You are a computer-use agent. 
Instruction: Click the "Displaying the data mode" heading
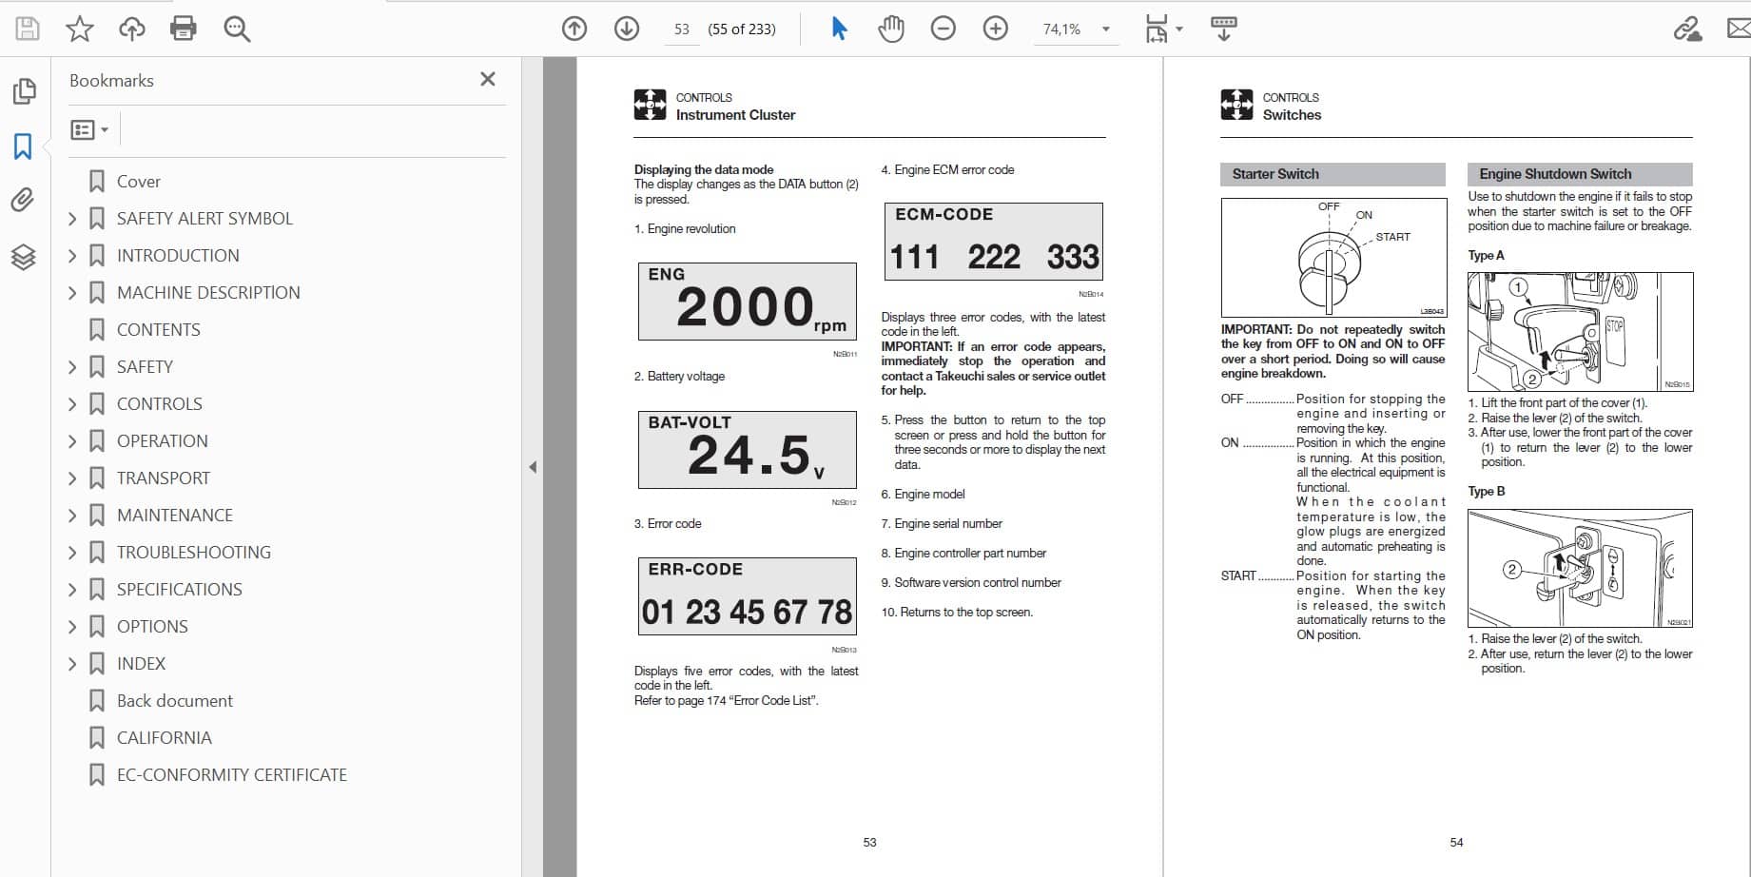(x=704, y=170)
